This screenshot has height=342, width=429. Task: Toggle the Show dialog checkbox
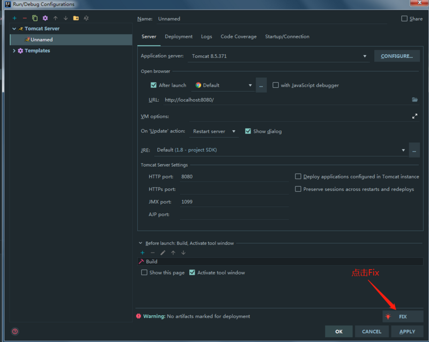click(248, 131)
